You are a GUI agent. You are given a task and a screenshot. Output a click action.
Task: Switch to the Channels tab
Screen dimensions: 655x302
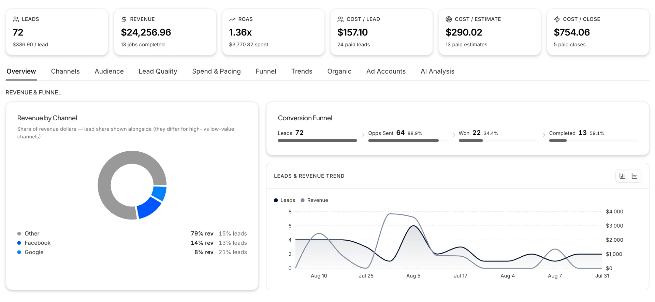click(65, 71)
